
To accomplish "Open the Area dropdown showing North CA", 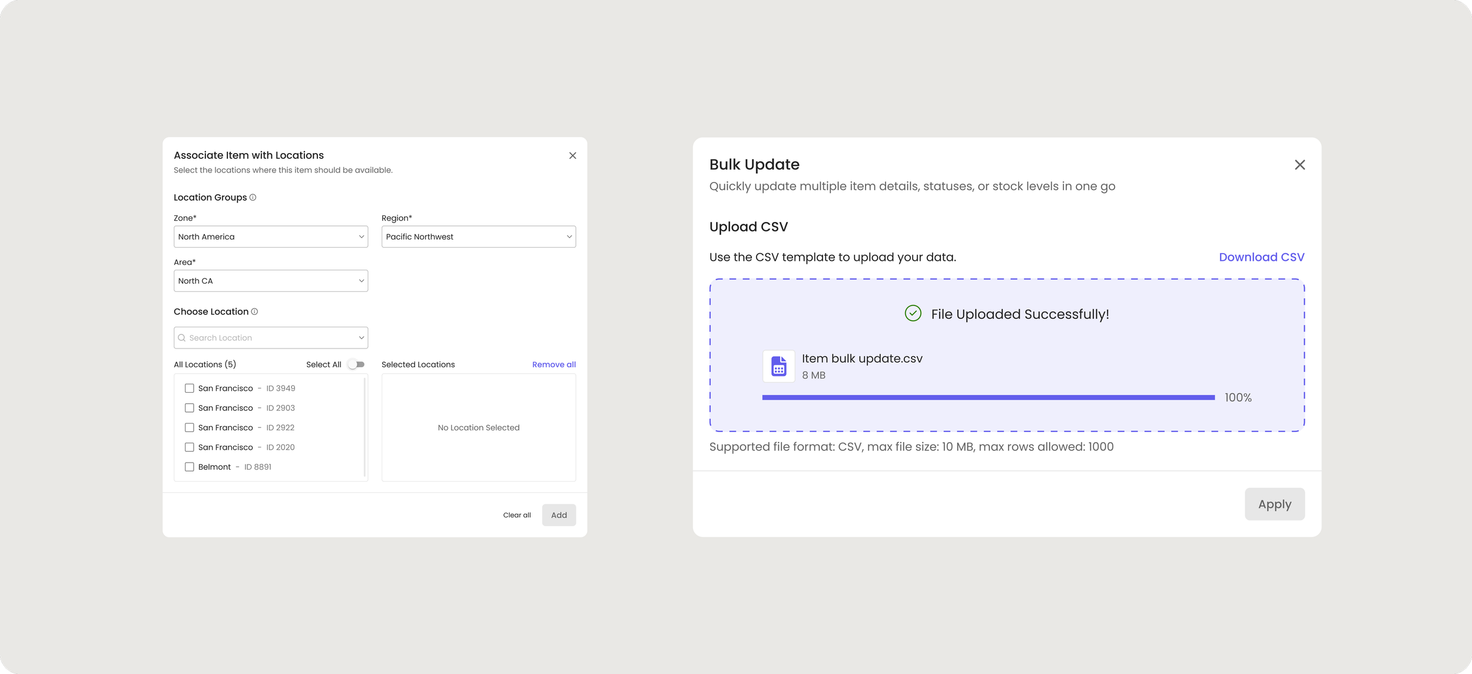I will tap(271, 281).
